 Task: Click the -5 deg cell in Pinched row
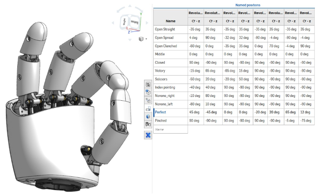point(291,121)
